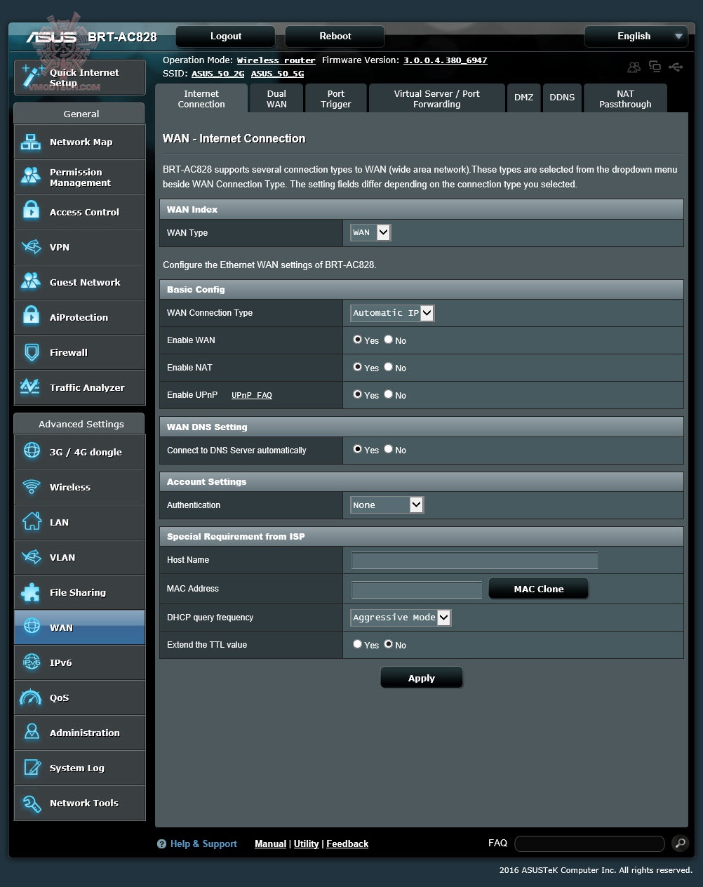Click the 3G / 4G dongle globe icon
This screenshot has width=703, height=887.
point(31,452)
